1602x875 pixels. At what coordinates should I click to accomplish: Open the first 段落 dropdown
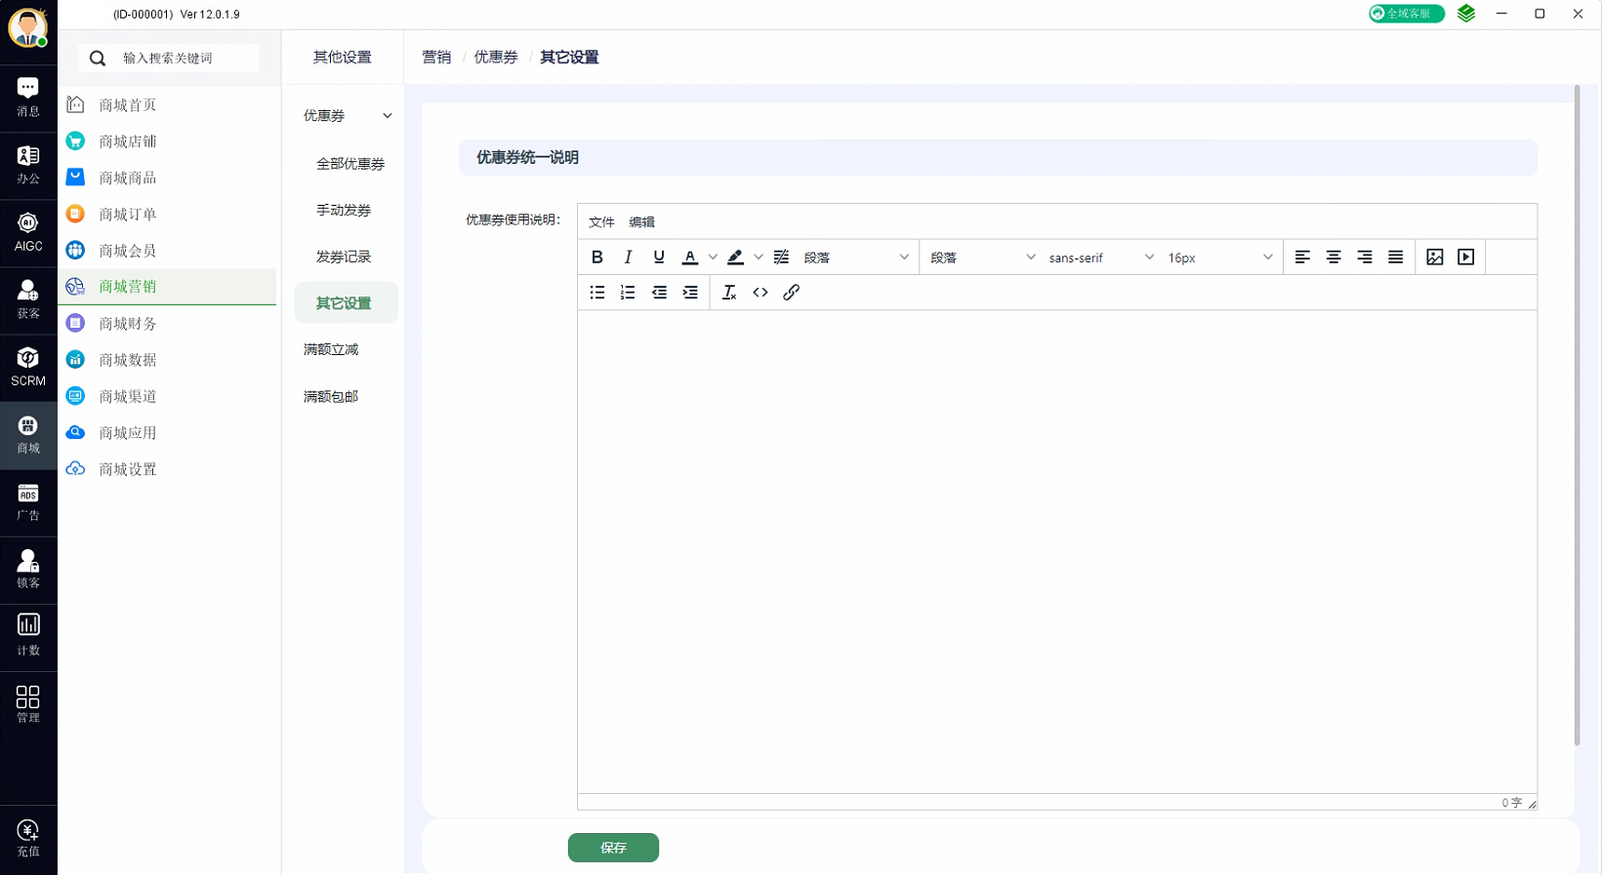point(856,258)
